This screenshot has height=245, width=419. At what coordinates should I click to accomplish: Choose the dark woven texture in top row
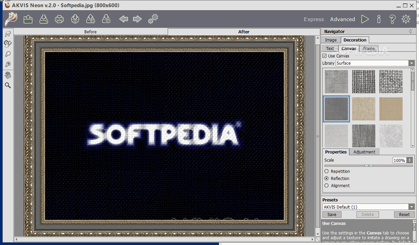[364, 82]
